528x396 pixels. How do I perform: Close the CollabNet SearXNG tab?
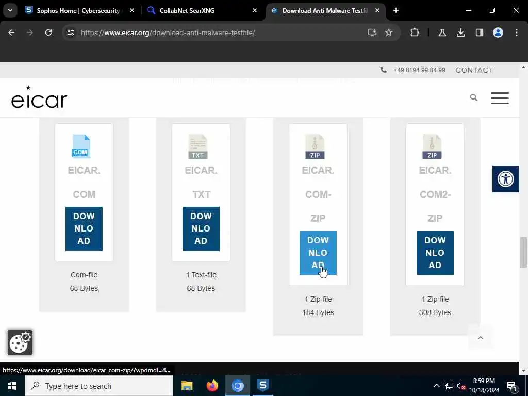click(x=255, y=11)
